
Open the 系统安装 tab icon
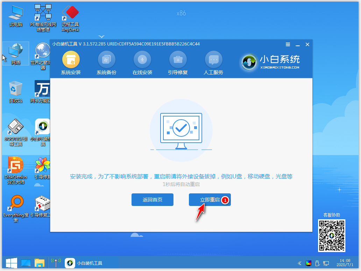click(71, 60)
